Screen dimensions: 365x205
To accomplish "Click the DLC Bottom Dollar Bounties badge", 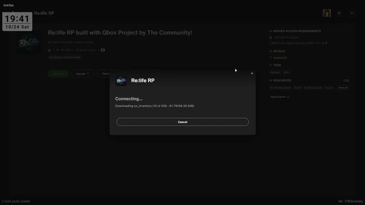I will [x=65, y=58].
